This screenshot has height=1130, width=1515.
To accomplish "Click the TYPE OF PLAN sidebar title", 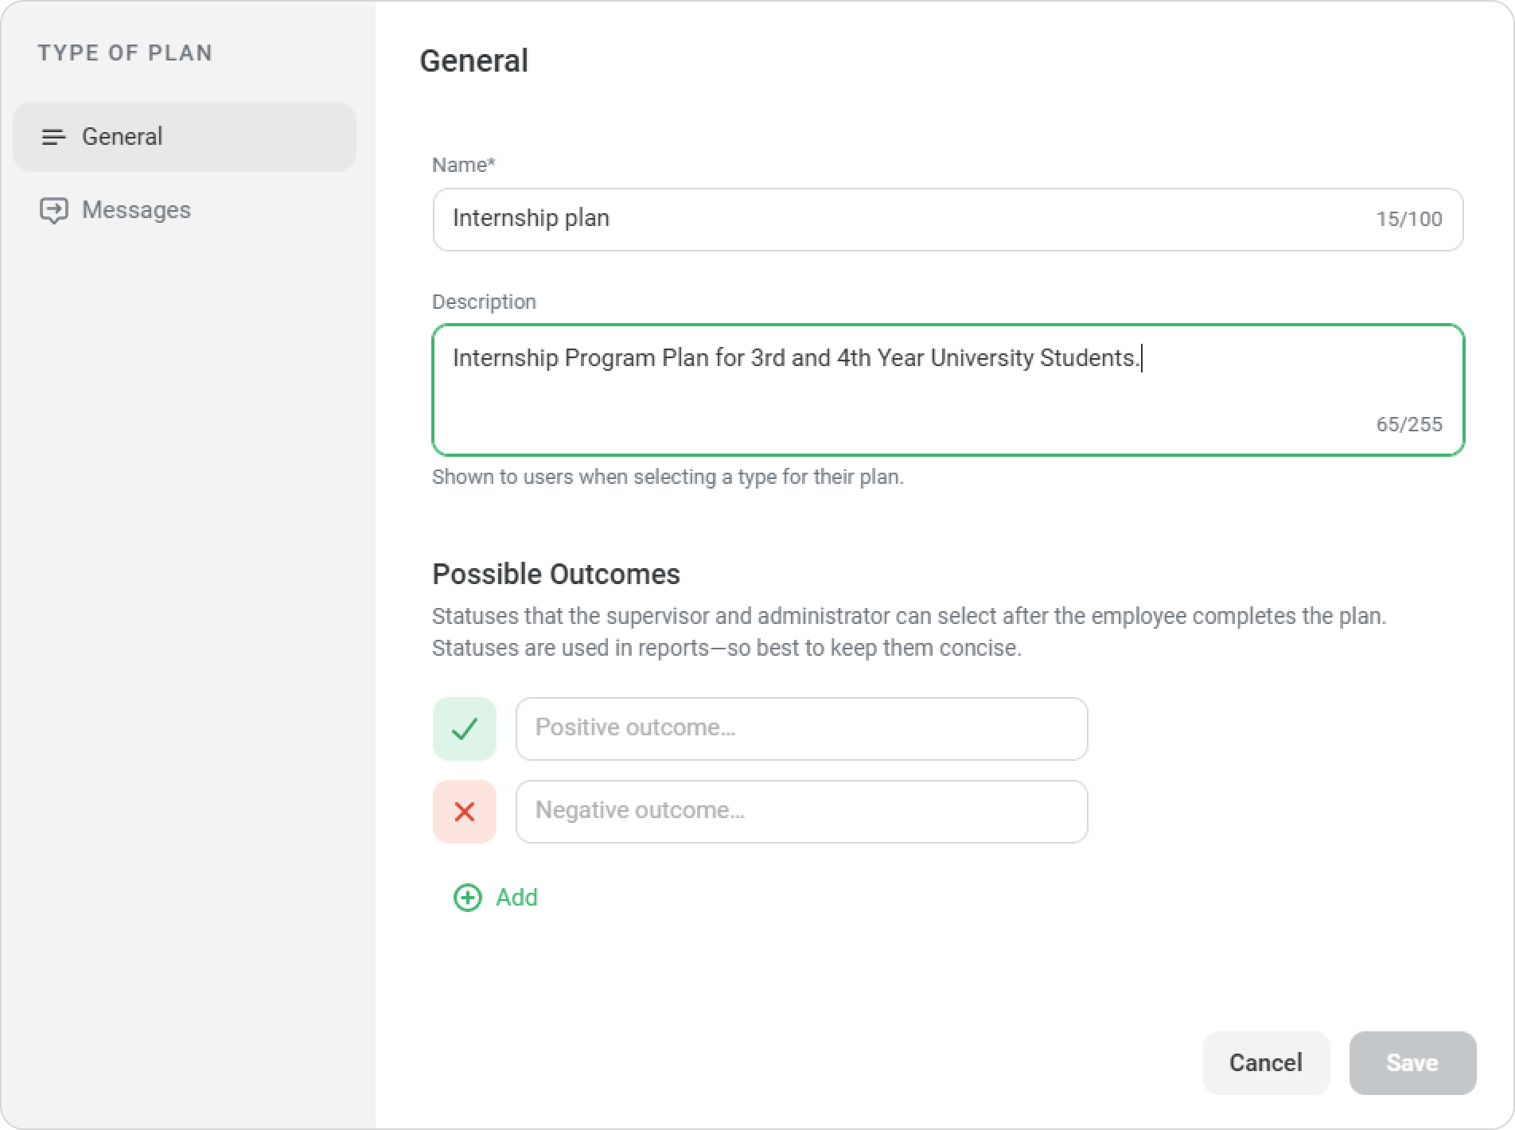I will (x=126, y=53).
